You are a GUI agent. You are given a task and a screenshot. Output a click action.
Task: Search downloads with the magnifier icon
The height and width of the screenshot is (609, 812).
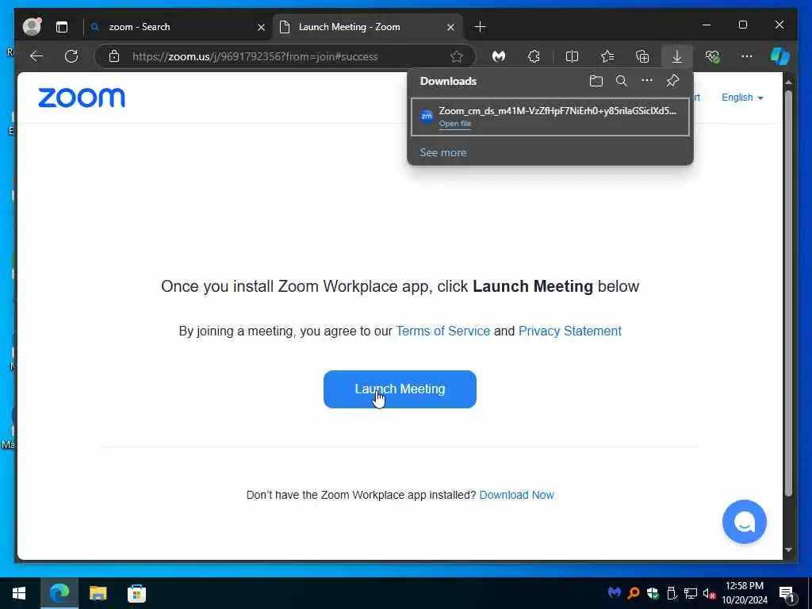pos(622,81)
